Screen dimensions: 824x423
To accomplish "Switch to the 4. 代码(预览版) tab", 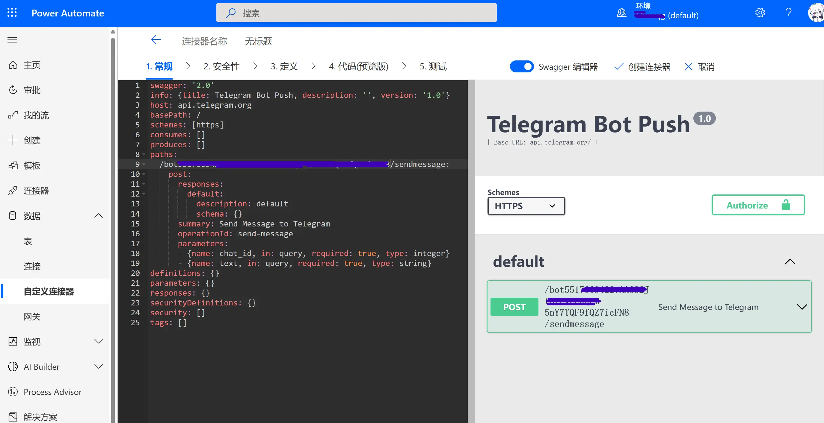I will [359, 66].
